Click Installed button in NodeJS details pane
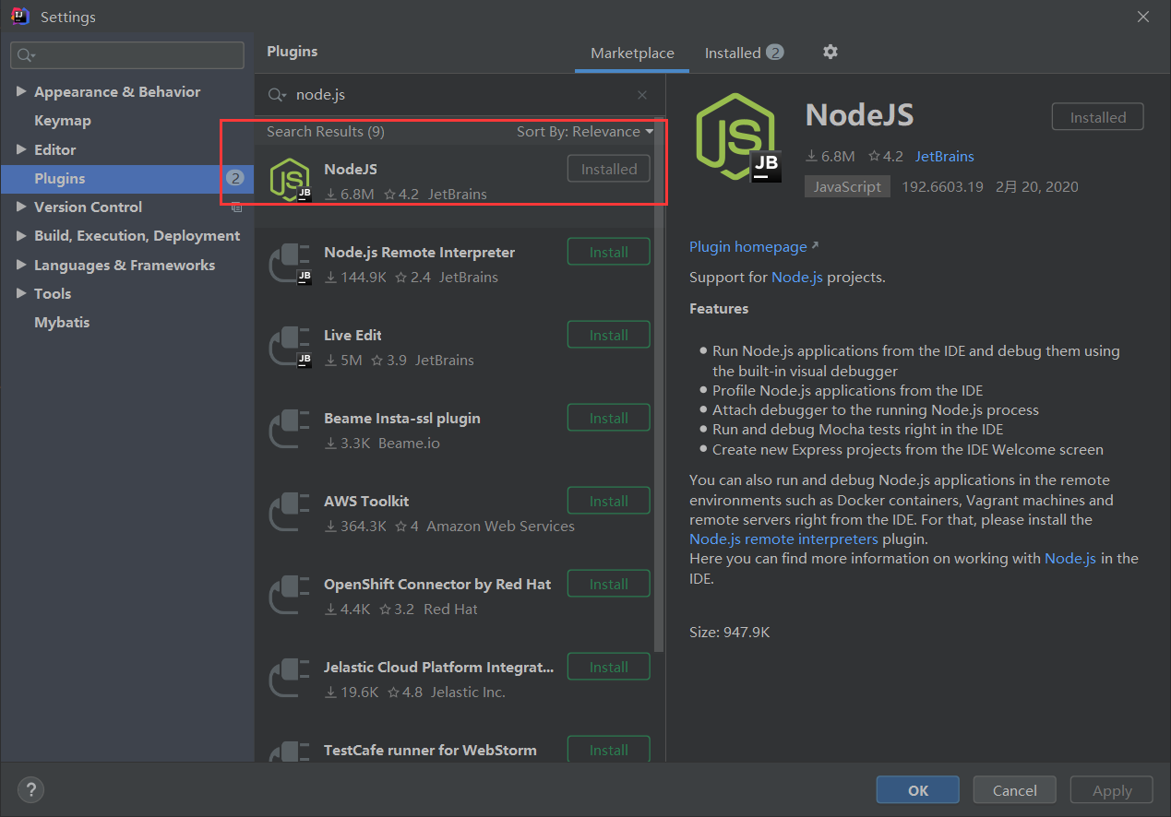1171x817 pixels. [1098, 117]
